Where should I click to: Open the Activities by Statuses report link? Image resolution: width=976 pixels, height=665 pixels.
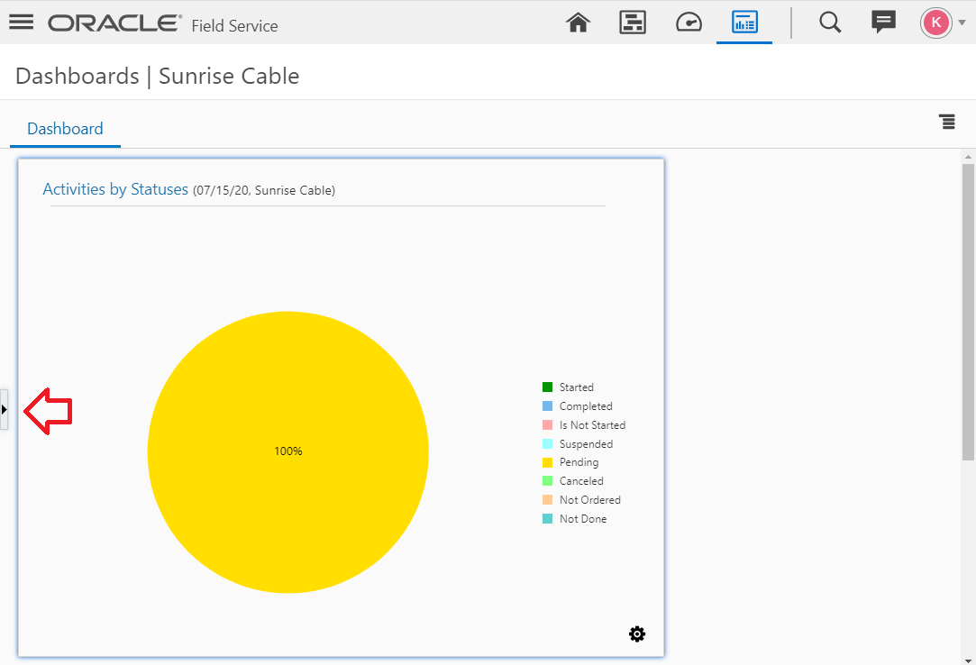click(115, 189)
